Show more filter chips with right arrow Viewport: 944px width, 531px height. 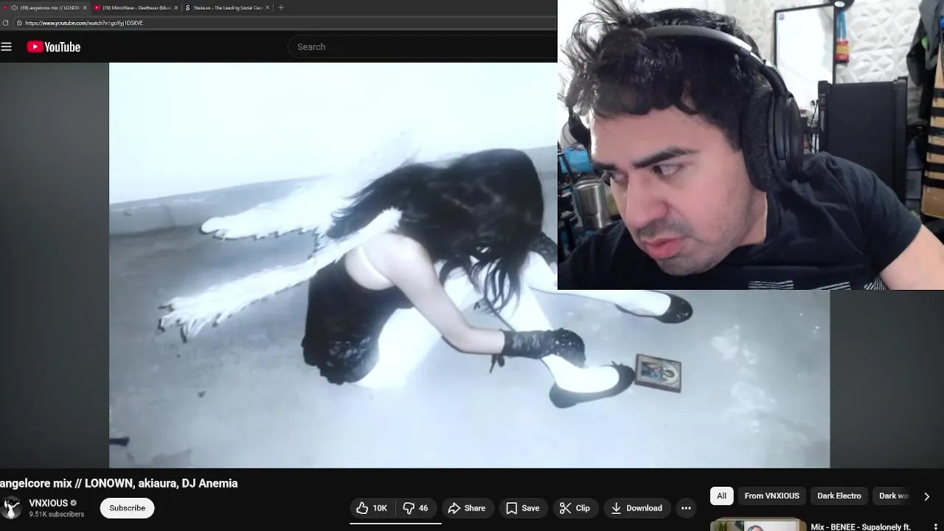coord(926,496)
